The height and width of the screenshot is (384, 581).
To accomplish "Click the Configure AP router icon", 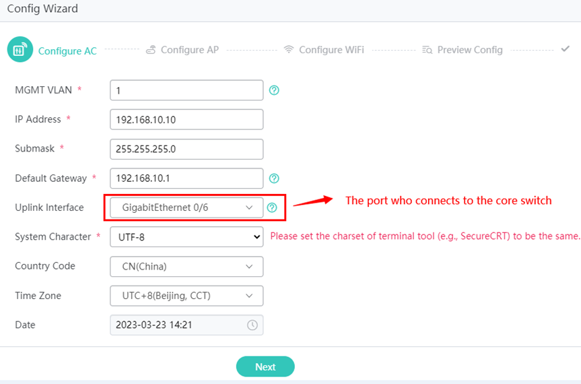I will [151, 50].
